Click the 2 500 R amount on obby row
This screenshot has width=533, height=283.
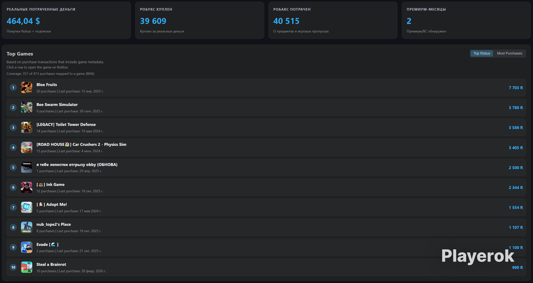click(516, 168)
